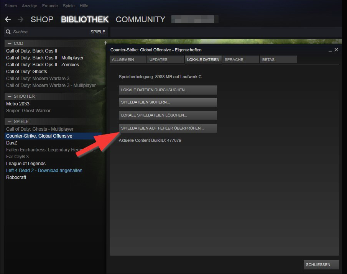Click the Eigenschaften dialog title text
Viewport: 347px width, 274px height.
[x=156, y=50]
